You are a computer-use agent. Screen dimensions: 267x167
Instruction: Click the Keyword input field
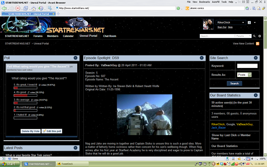[x=247, y=66]
